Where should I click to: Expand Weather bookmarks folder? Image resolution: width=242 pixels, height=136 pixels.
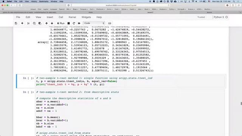(208, 9)
